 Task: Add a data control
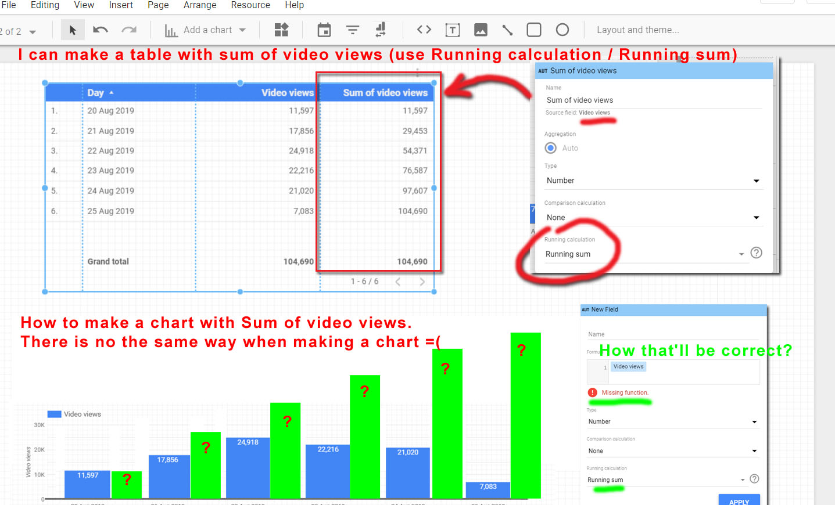pos(382,30)
